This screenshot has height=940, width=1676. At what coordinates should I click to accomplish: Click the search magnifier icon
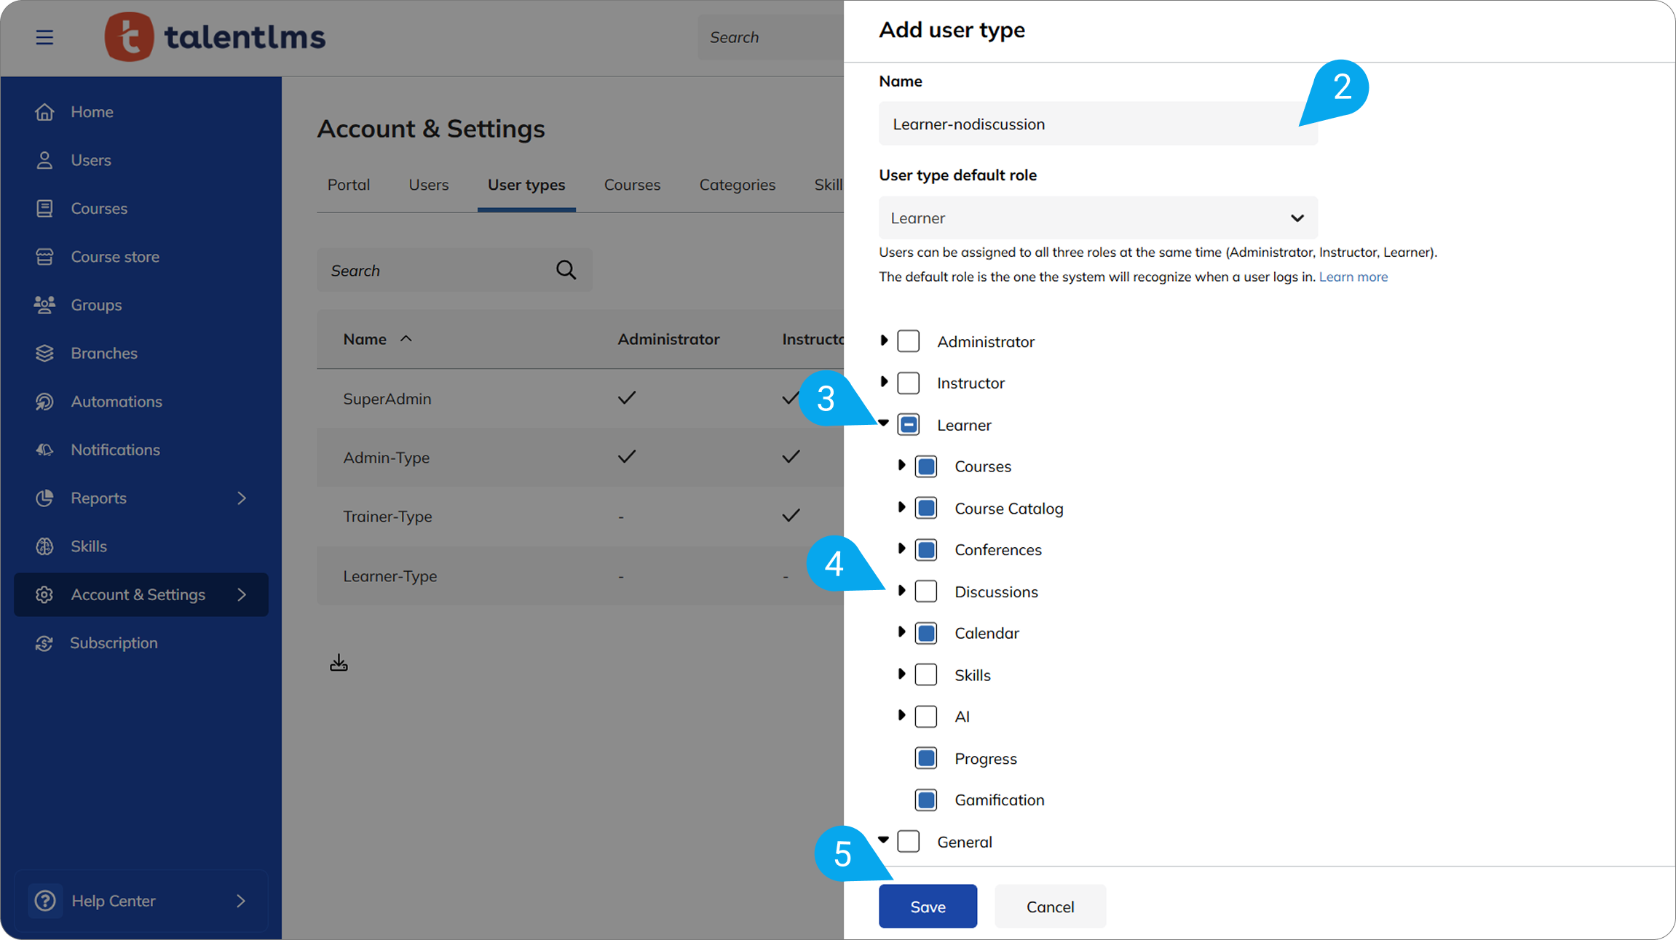pos(566,271)
